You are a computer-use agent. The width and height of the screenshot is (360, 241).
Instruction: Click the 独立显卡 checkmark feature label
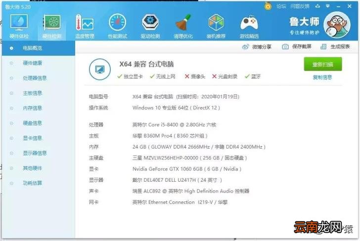pos(130,77)
